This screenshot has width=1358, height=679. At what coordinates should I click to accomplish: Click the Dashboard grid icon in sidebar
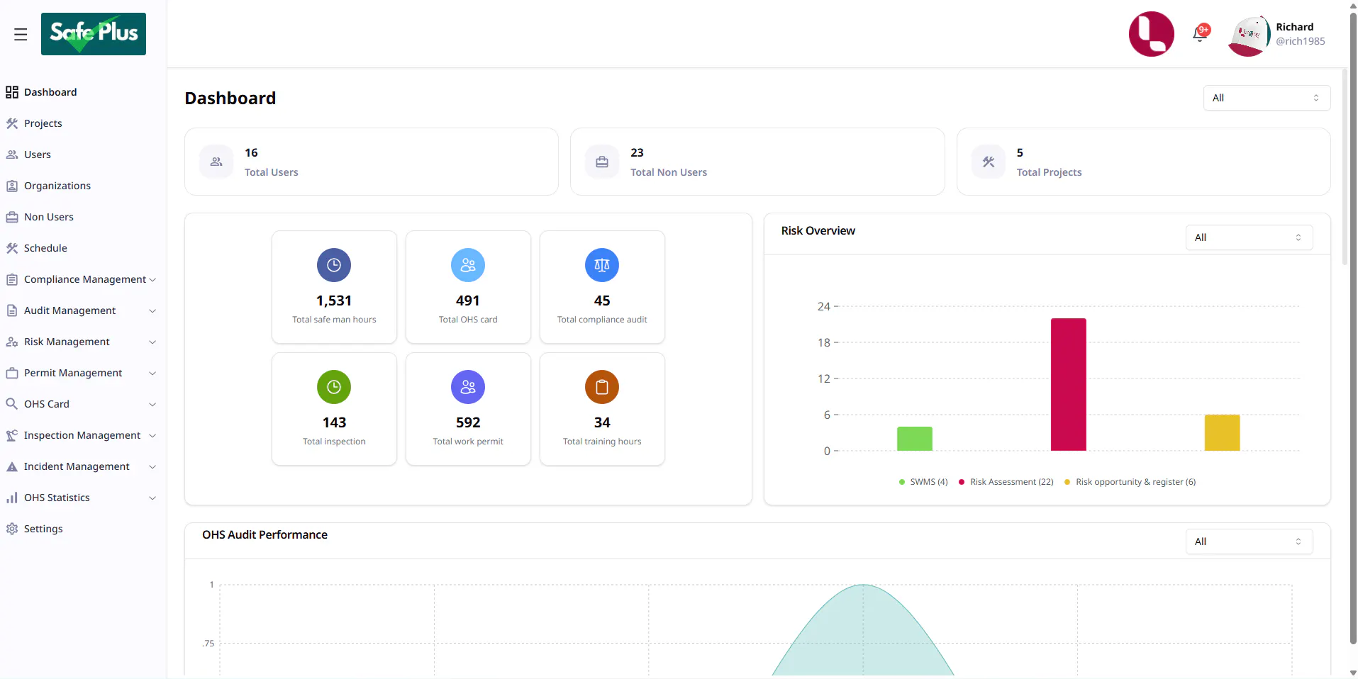click(12, 92)
